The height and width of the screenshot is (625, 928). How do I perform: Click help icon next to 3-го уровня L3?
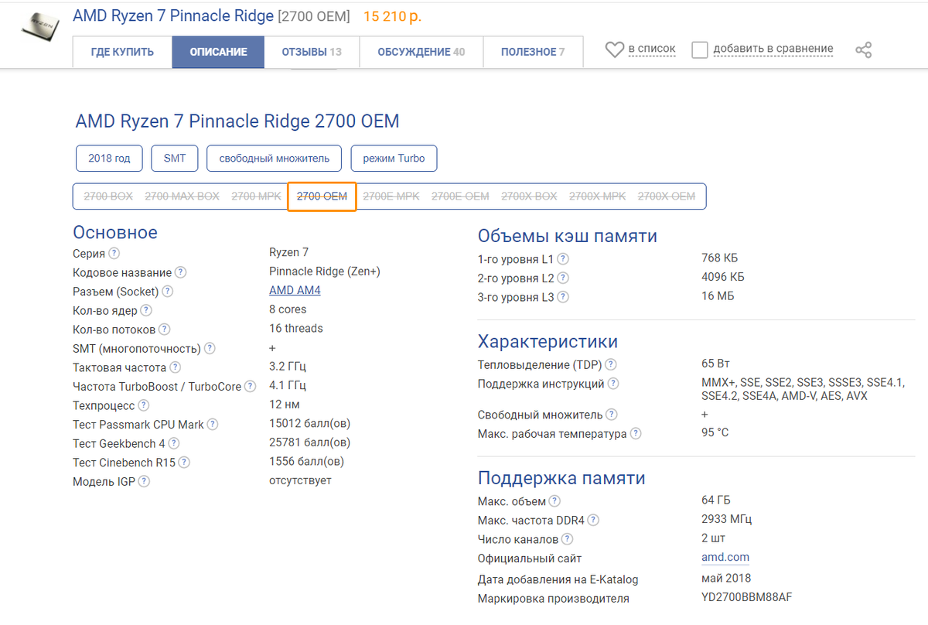(563, 297)
